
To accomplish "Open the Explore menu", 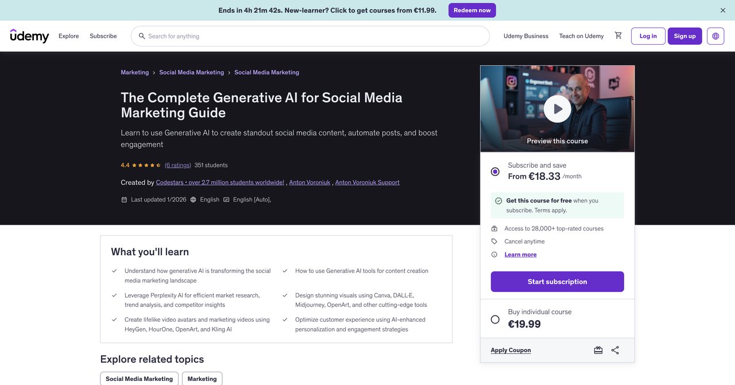I will 69,36.
